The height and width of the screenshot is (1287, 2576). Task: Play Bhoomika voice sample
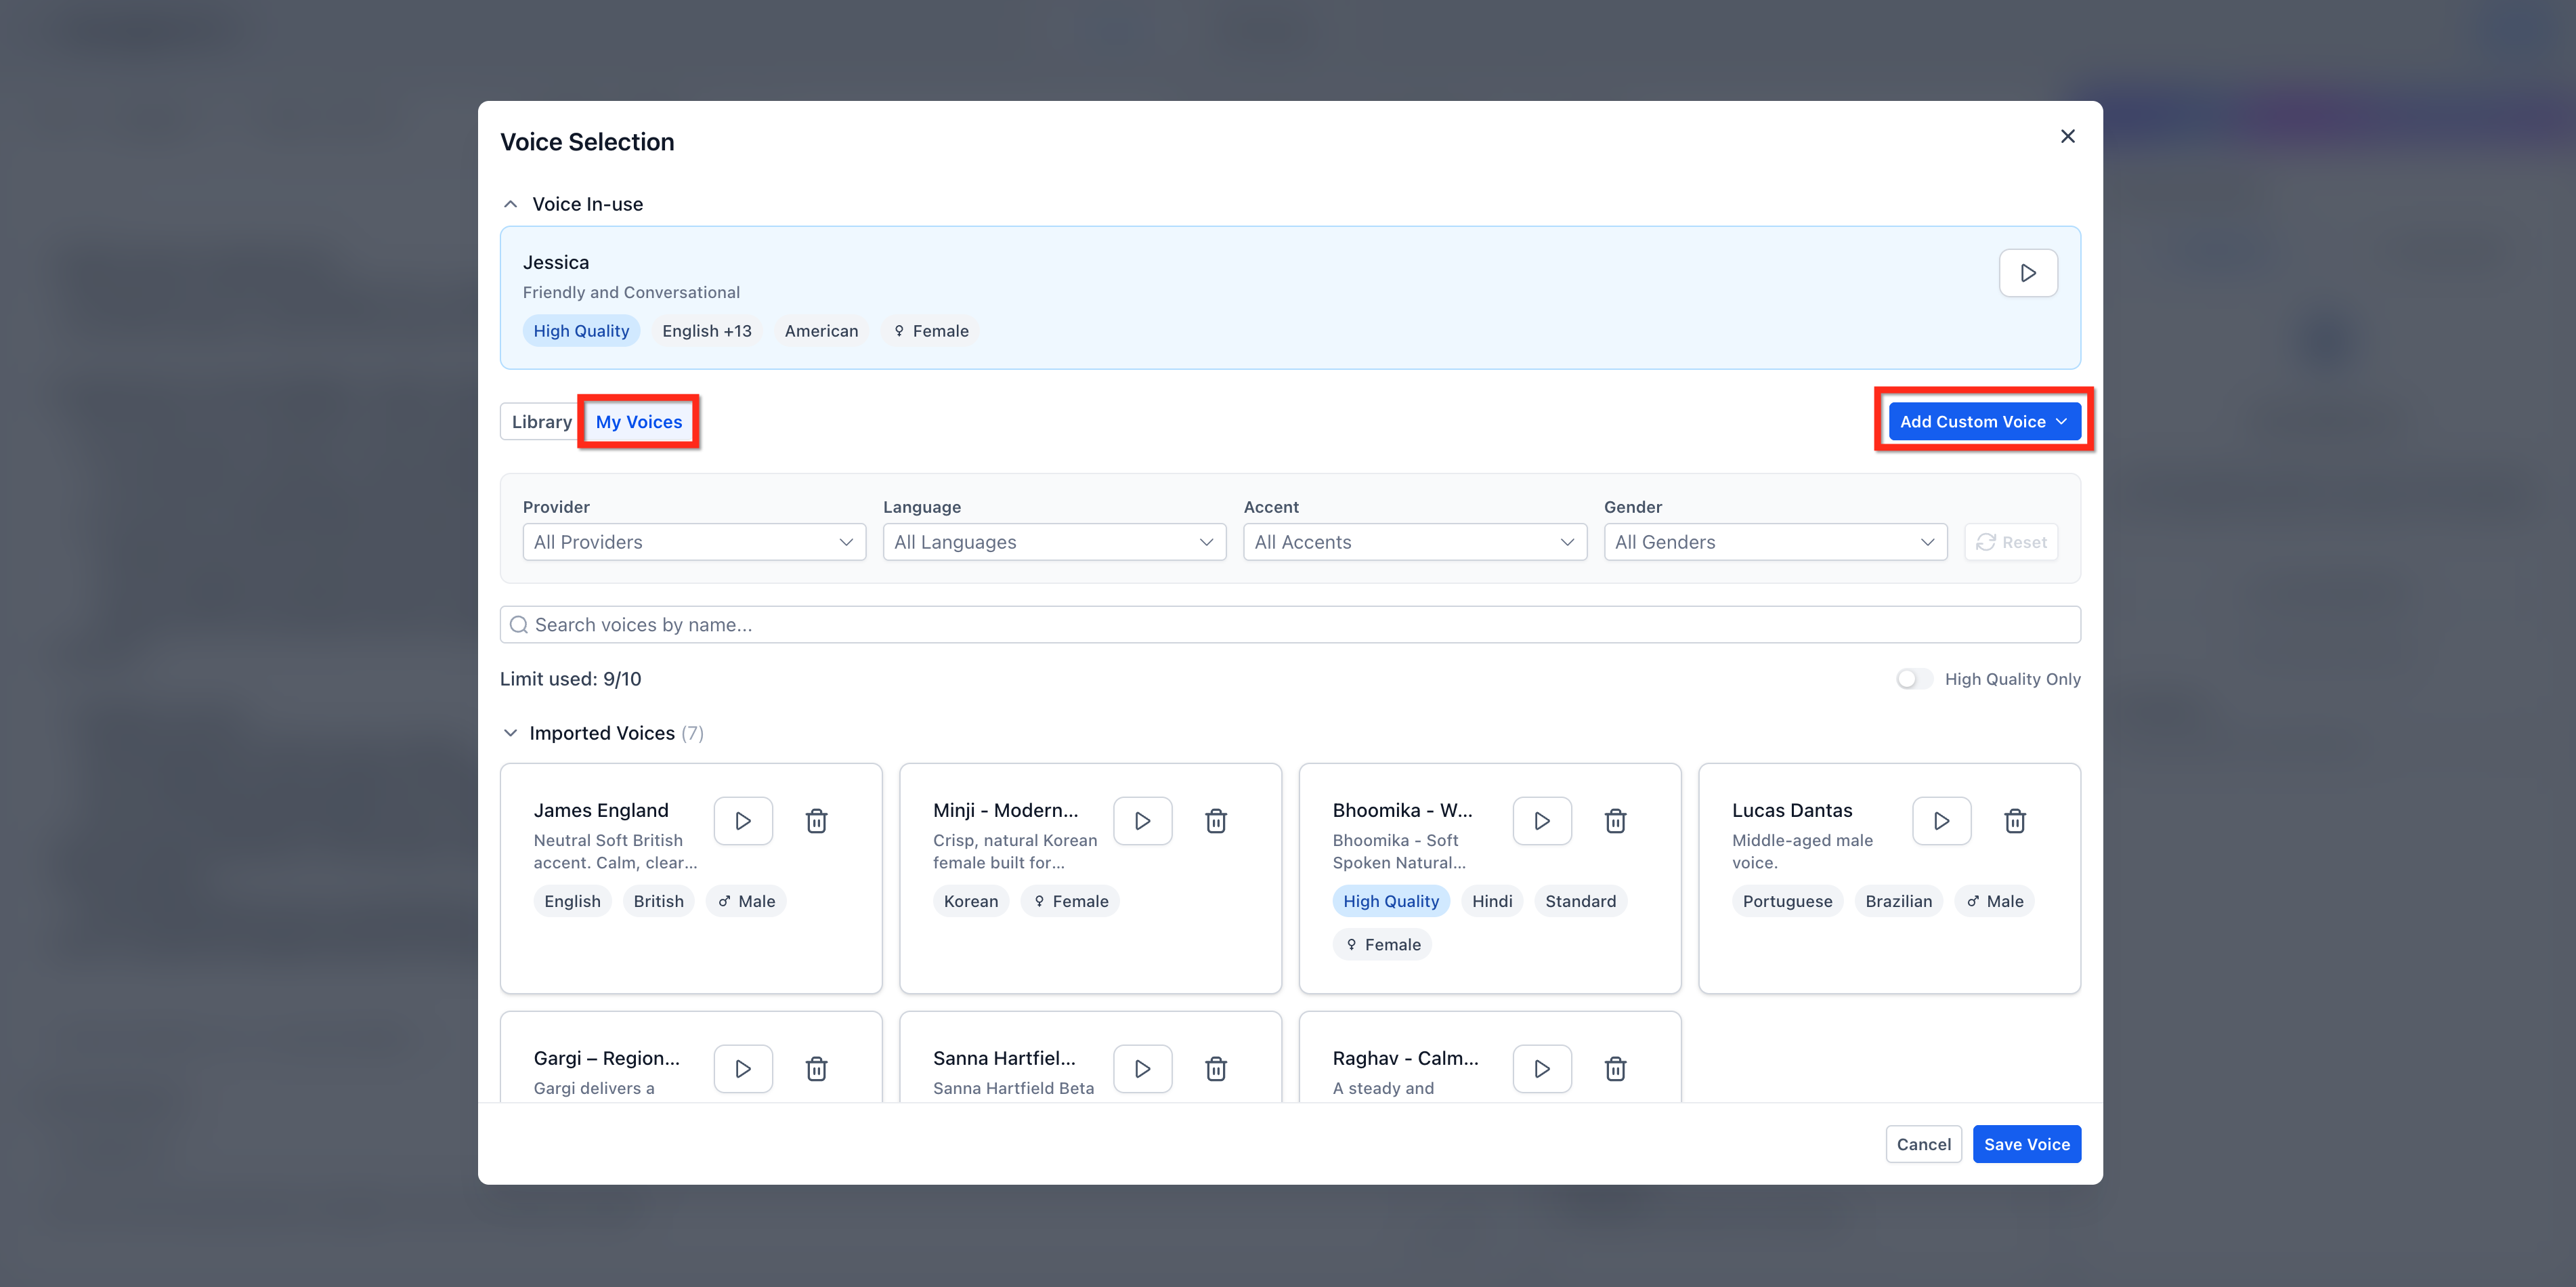[x=1542, y=821]
